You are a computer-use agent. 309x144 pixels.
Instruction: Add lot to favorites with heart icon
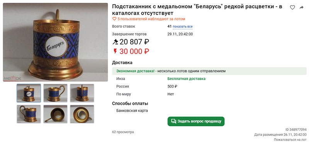tap(292, 7)
